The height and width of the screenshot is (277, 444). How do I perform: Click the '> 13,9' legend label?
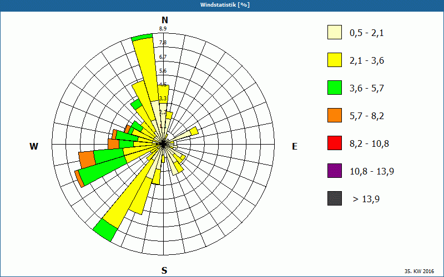click(366, 199)
